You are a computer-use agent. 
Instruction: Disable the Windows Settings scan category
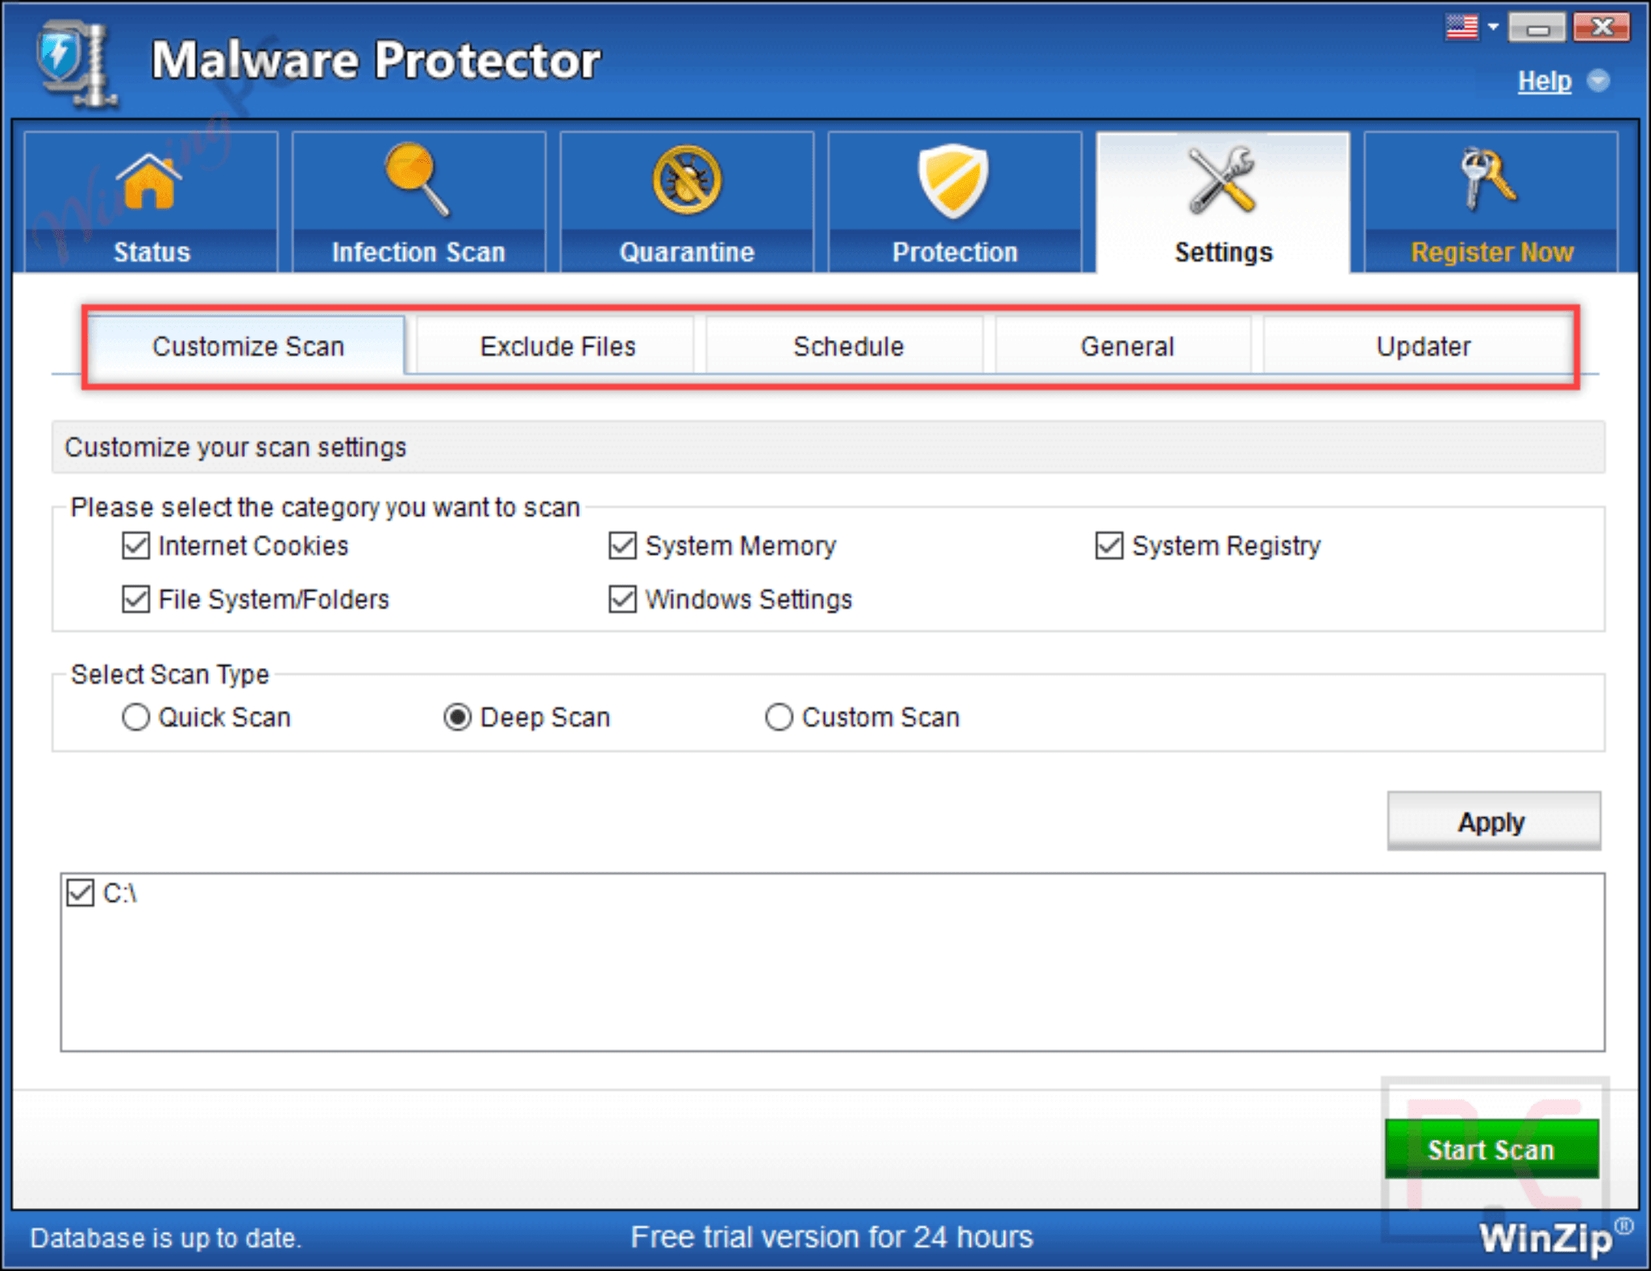[622, 600]
